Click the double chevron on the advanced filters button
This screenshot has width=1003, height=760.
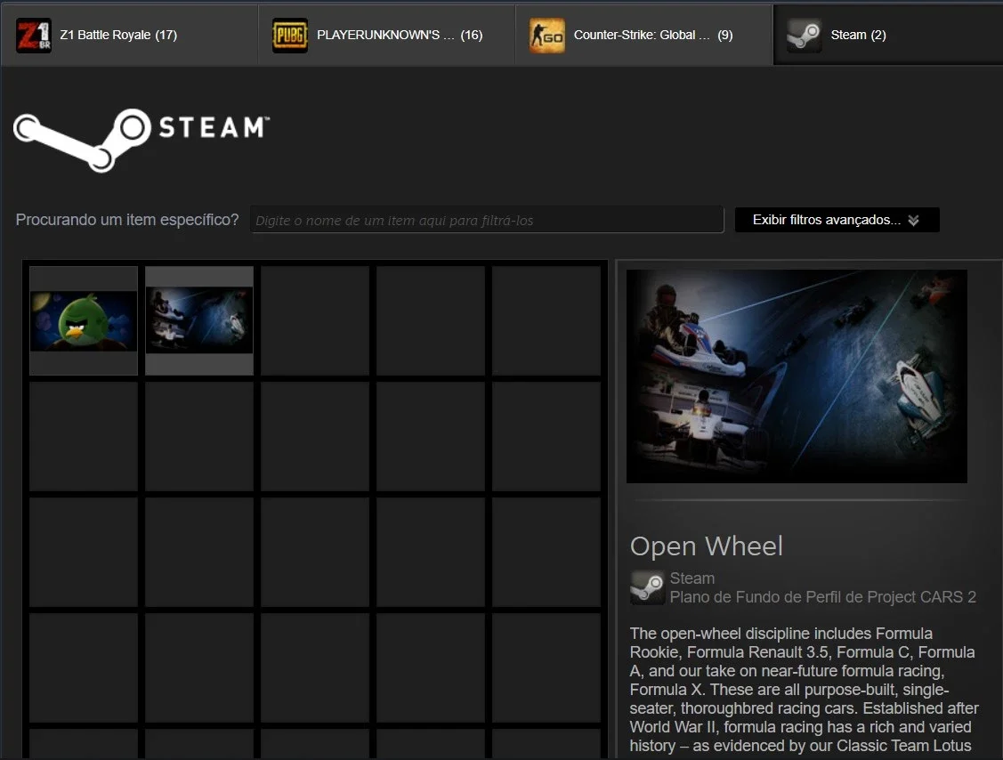[x=913, y=220]
